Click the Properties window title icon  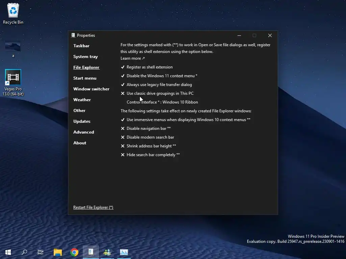[x=73, y=35]
